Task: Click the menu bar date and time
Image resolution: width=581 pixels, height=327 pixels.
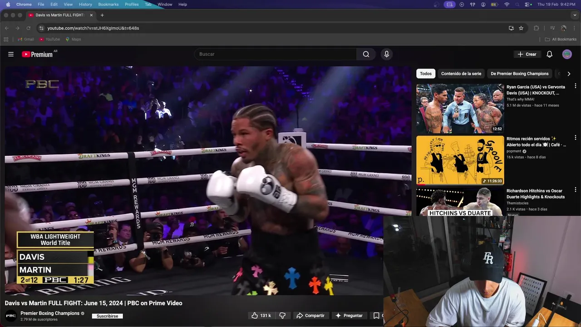Action: click(x=556, y=4)
